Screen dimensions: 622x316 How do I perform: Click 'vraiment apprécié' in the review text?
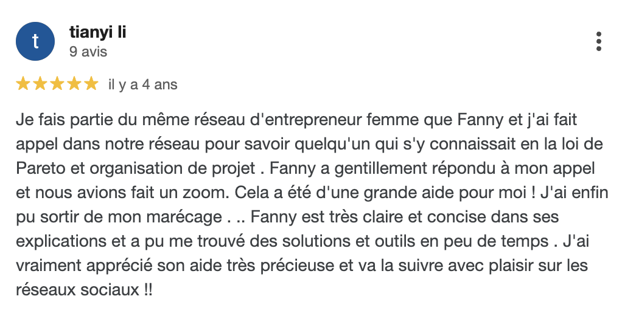[84, 266]
